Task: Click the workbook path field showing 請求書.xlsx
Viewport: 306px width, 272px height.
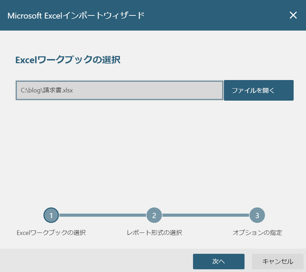Action: [120, 90]
